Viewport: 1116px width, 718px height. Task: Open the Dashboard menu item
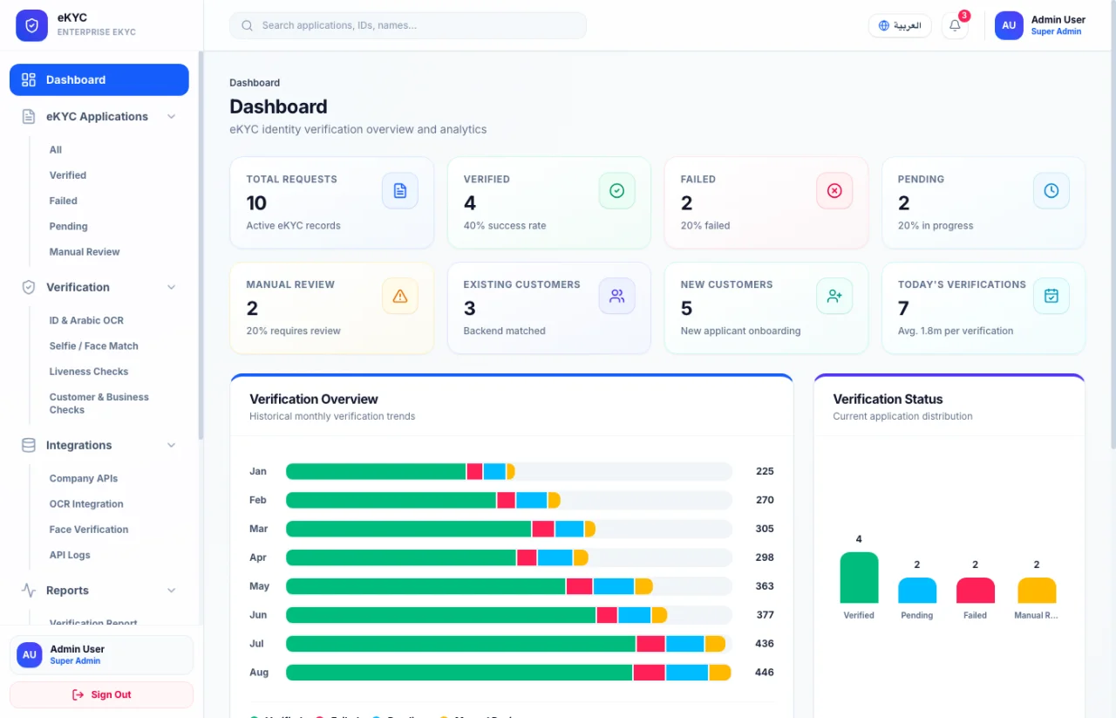pyautogui.click(x=99, y=79)
